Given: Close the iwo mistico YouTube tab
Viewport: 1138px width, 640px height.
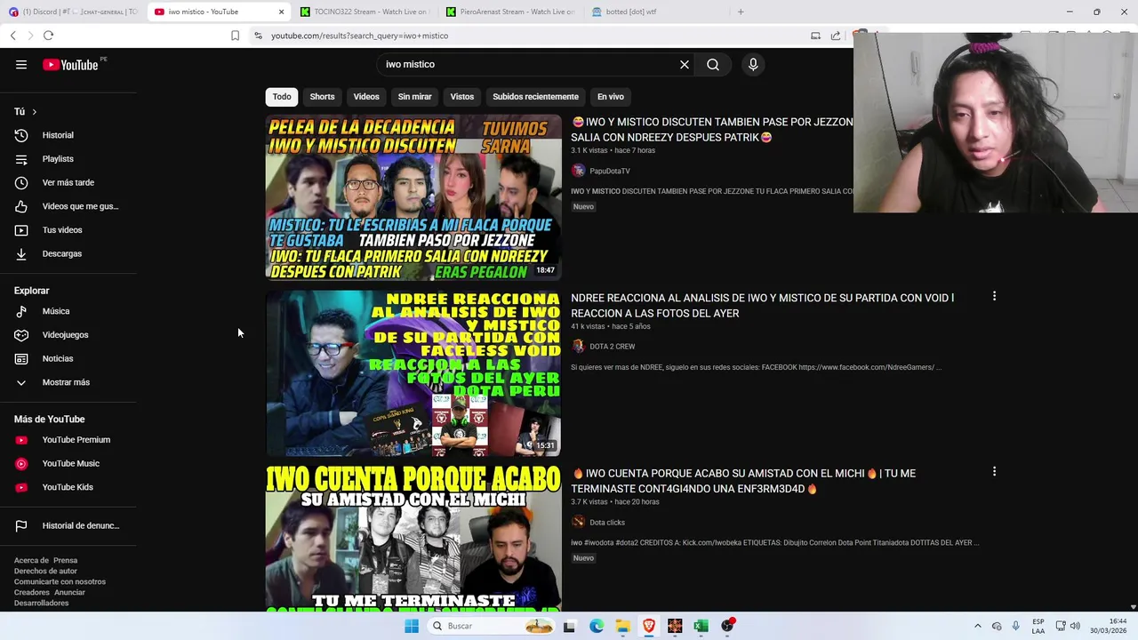Looking at the screenshot, I should (281, 12).
